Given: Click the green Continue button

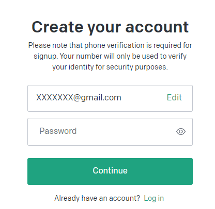Looking at the screenshot, I should pyautogui.click(x=110, y=171).
